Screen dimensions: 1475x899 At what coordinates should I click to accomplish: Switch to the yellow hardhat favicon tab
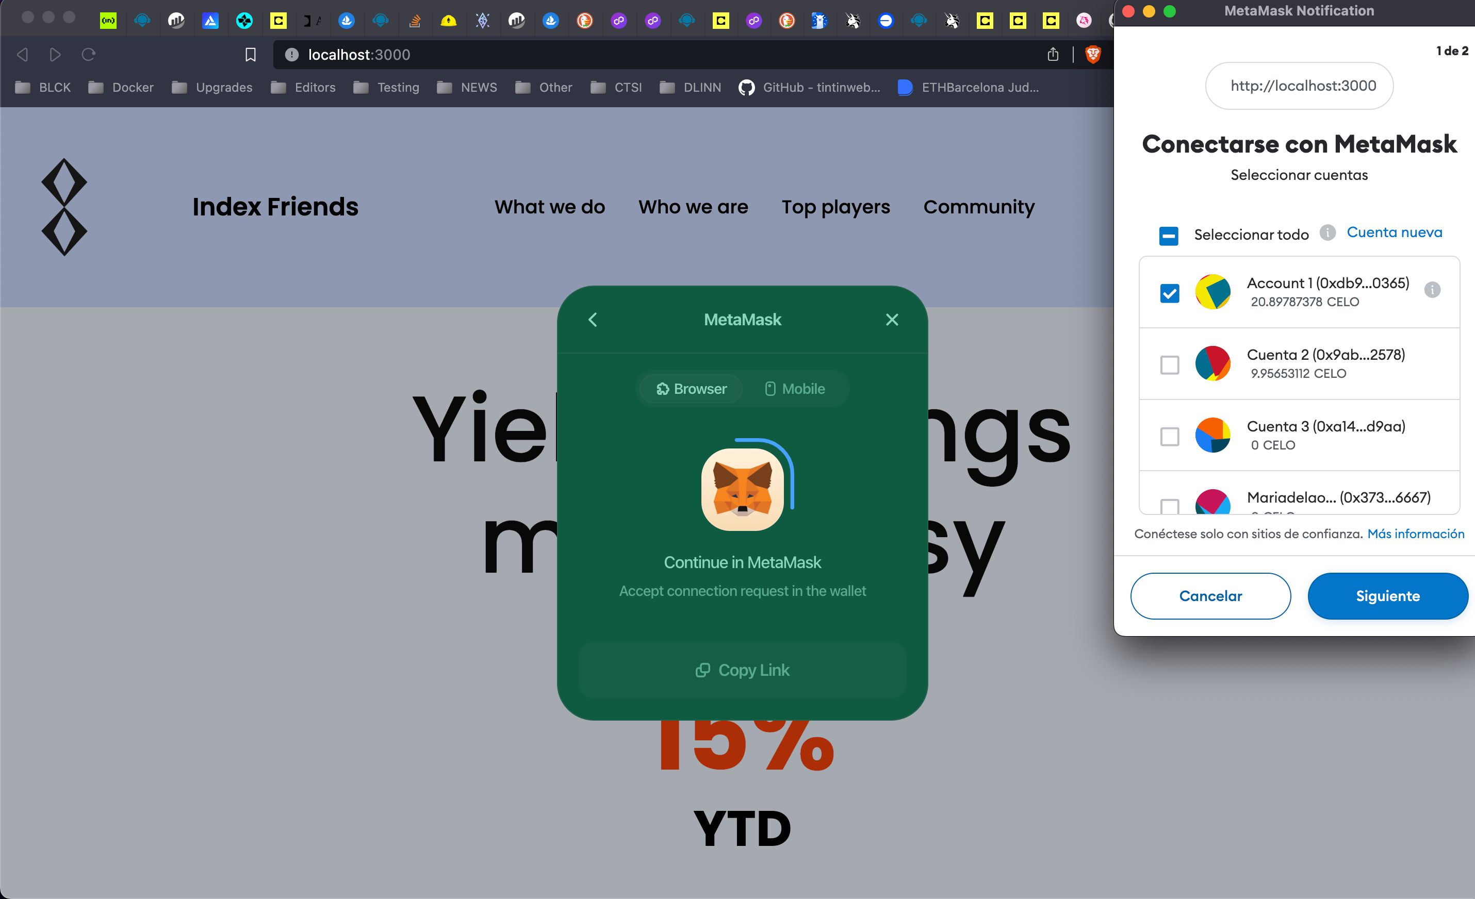[448, 21]
